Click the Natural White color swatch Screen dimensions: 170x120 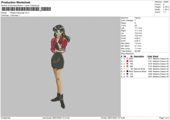[x=127, y=69]
